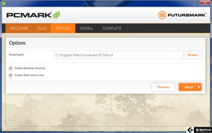Toggle Create Start menu icon checkbox
212x133 pixels.
tap(11, 75)
